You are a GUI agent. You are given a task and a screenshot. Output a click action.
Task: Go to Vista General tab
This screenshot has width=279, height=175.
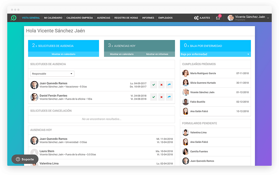point(31,18)
